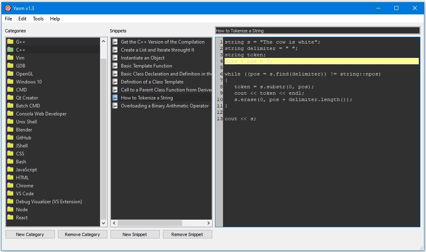Click the CMD folder icon
426x252 pixels.
10,90
